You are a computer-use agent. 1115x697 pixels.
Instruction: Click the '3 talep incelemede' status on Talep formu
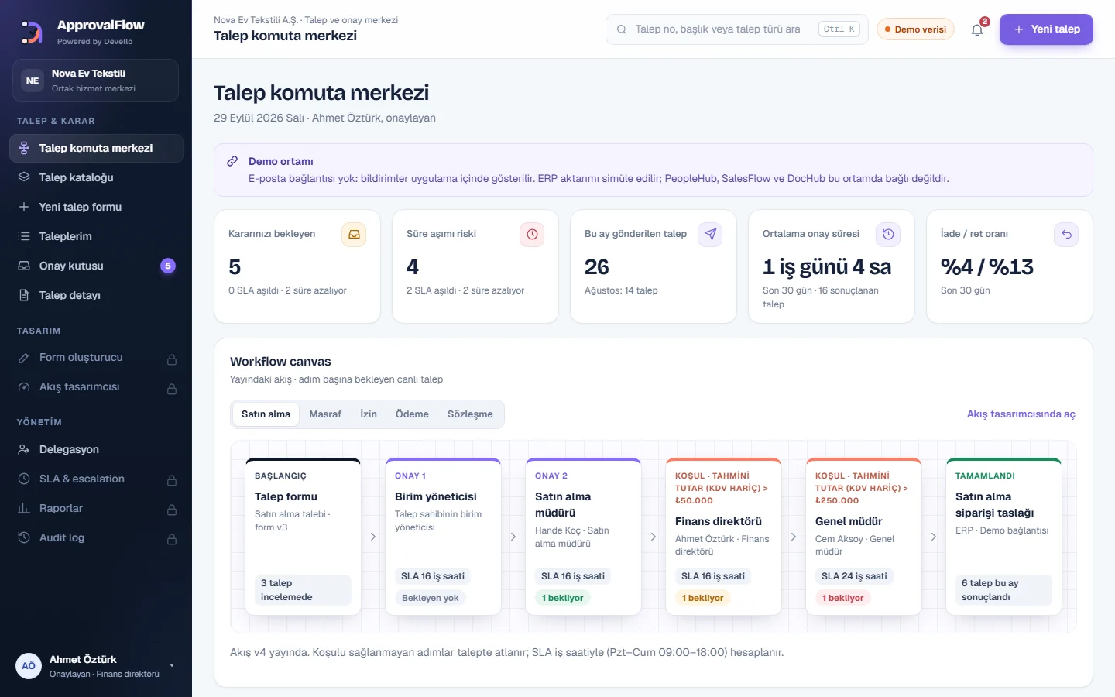click(x=303, y=590)
